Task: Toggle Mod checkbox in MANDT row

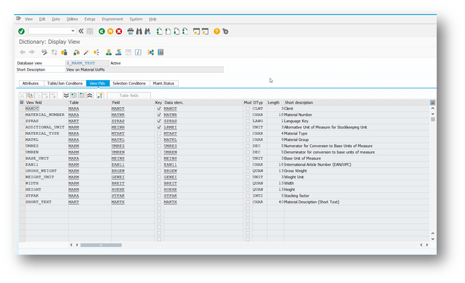Action: [x=247, y=108]
